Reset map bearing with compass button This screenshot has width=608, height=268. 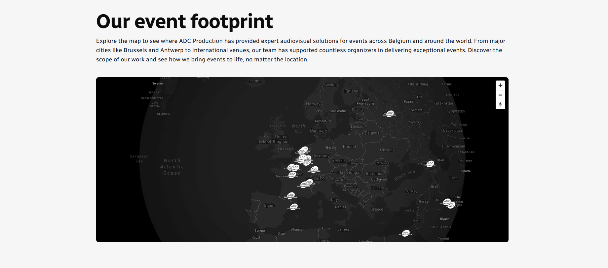click(500, 105)
